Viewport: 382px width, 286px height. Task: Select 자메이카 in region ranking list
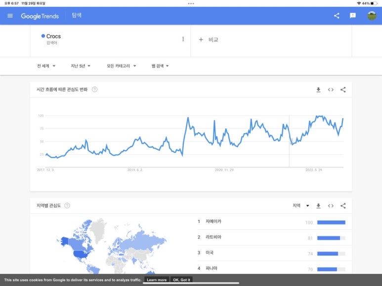coord(213,222)
